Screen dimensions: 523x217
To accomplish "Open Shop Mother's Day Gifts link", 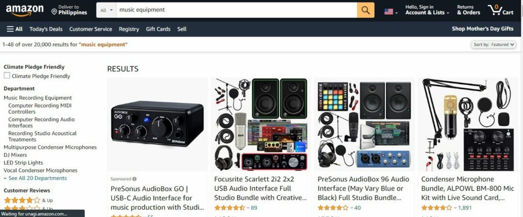I will pyautogui.click(x=483, y=29).
